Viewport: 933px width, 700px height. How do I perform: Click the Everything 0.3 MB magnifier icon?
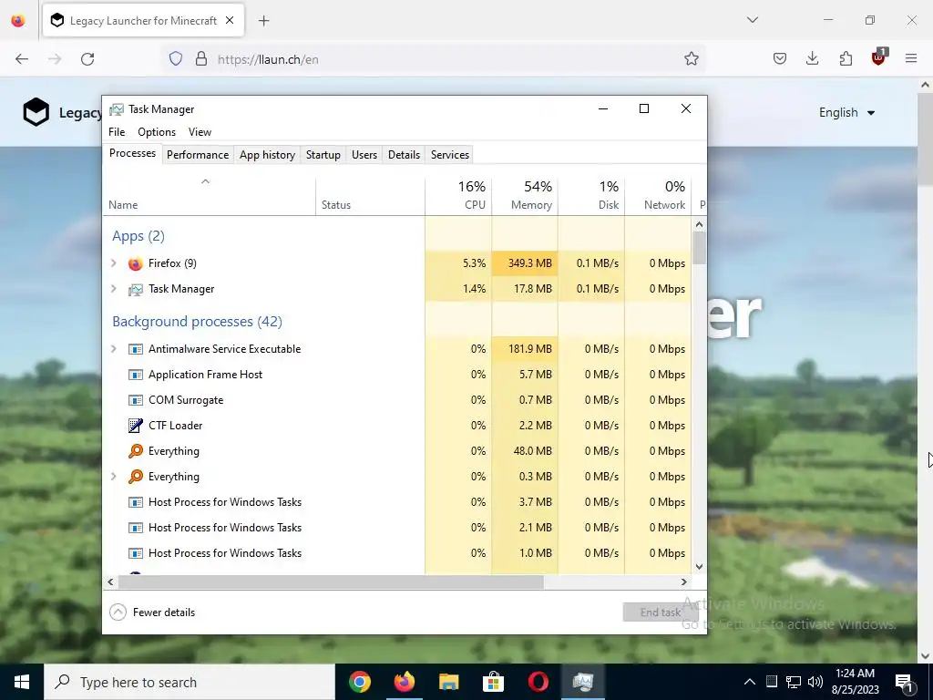[x=136, y=477]
